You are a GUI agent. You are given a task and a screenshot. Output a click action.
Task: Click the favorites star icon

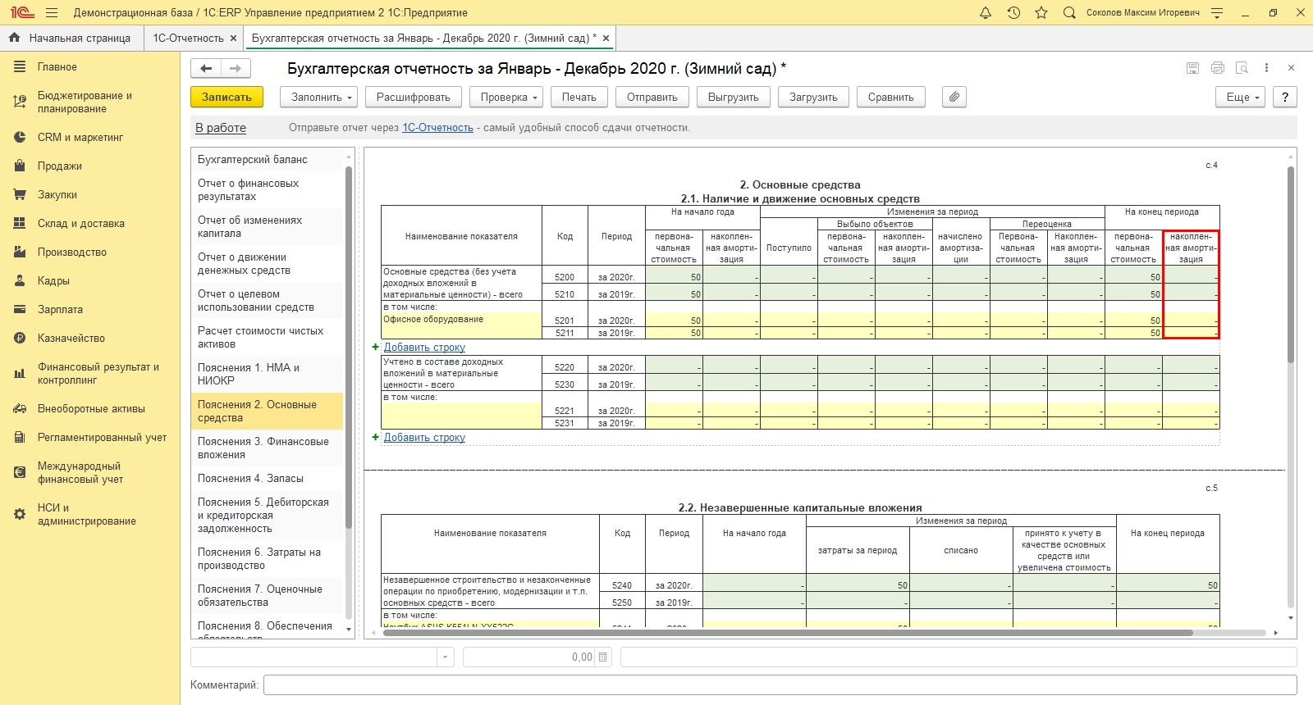(x=1041, y=12)
